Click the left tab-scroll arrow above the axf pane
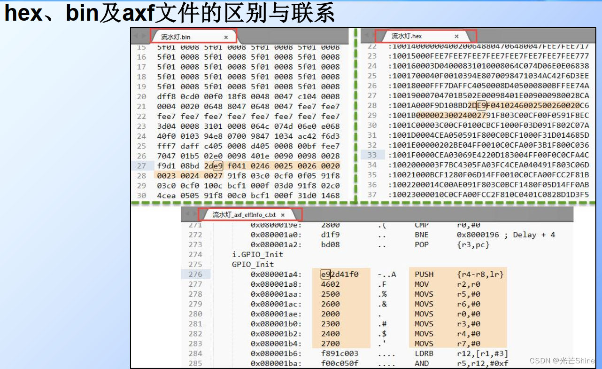This screenshot has width=602, height=369. (188, 214)
